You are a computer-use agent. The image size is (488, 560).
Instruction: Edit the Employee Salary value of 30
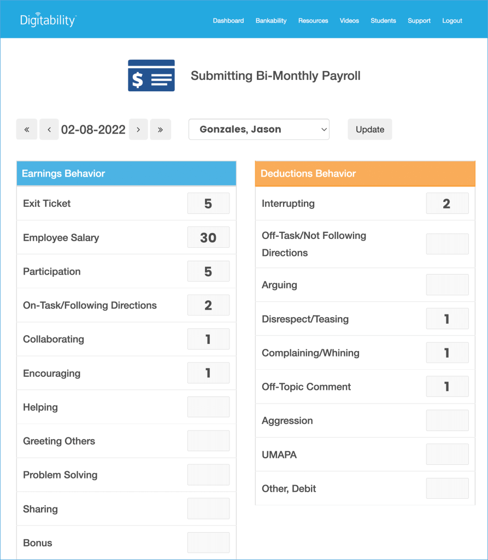click(208, 237)
